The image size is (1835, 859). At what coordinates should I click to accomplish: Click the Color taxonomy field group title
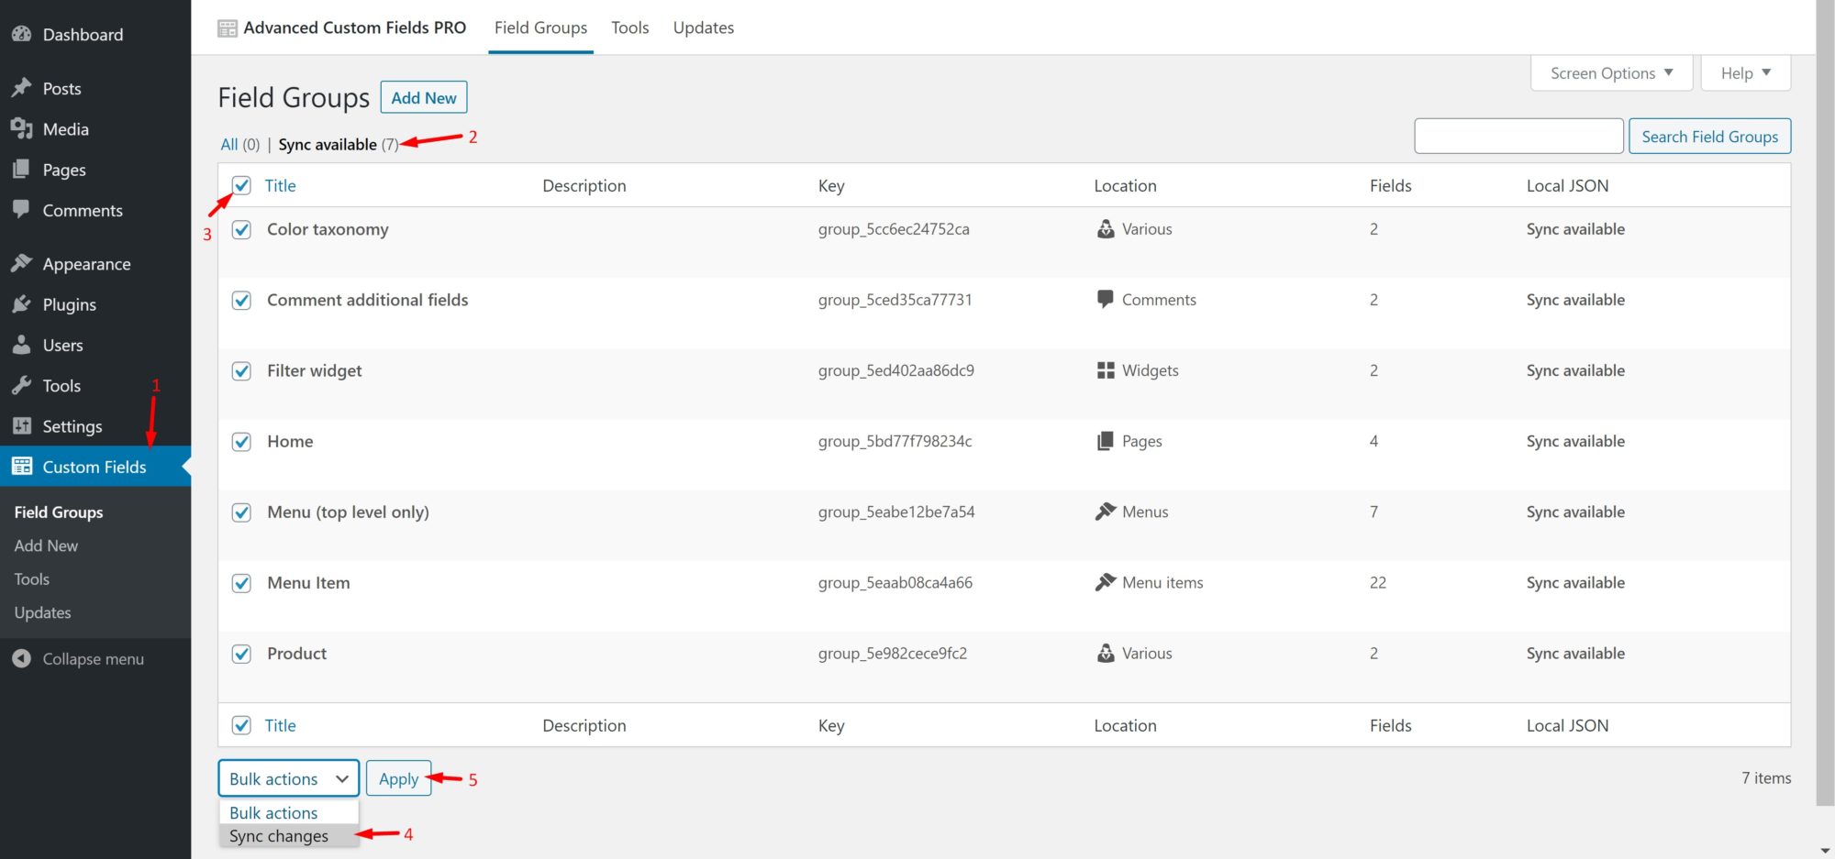[328, 229]
